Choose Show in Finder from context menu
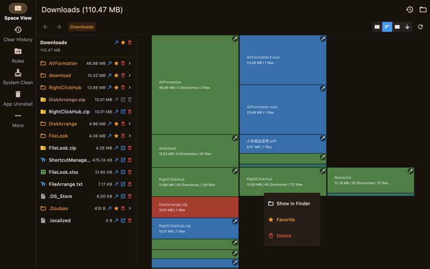430x269 pixels. (x=292, y=203)
